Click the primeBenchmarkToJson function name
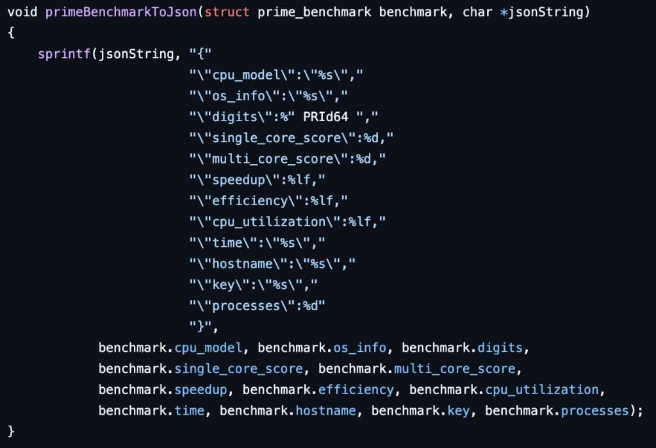 (x=121, y=12)
